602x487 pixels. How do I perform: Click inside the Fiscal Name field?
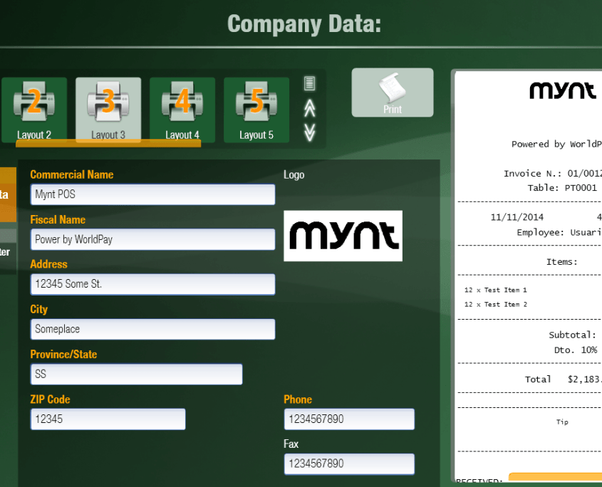152,239
